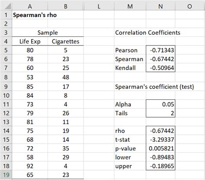Select column M header

point(130,7)
